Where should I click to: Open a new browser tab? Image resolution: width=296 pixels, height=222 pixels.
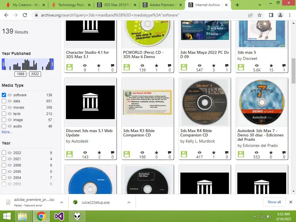click(237, 5)
